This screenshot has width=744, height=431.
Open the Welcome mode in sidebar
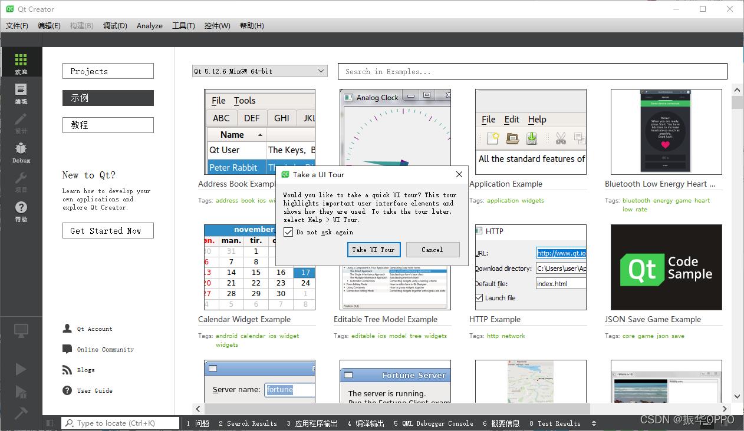tap(21, 63)
